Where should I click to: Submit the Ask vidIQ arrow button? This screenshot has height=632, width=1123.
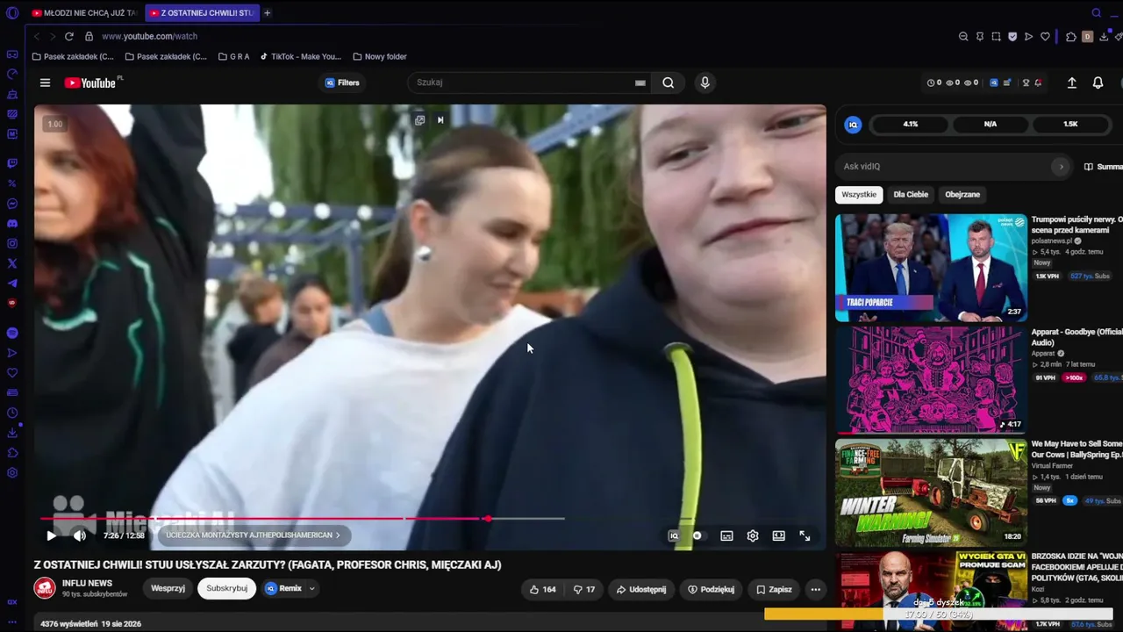pyautogui.click(x=1061, y=166)
